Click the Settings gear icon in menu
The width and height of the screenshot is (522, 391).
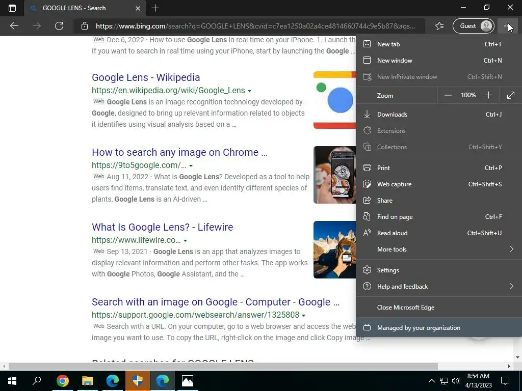pos(367,270)
